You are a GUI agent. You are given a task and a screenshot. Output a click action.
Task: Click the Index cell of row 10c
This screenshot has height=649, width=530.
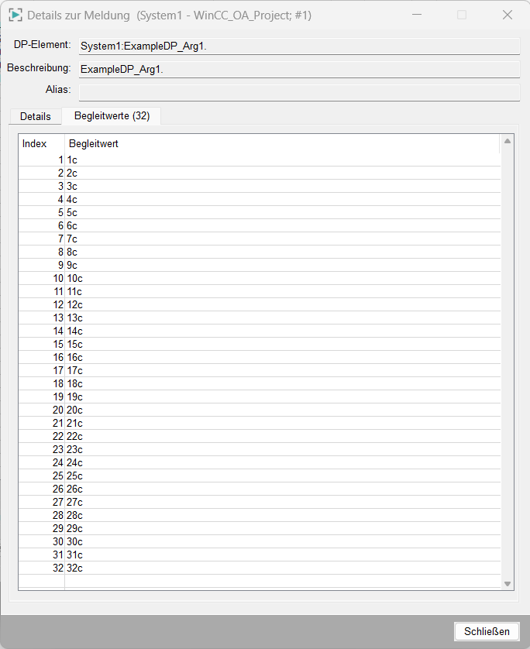coord(41,278)
